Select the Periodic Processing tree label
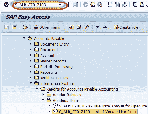 click(56, 67)
